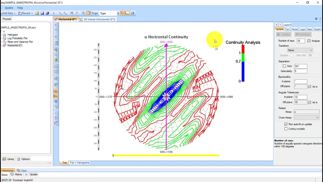Click the Histogram tree item
Image resolution: width=323 pixels, height=182 pixels.
coord(13,35)
